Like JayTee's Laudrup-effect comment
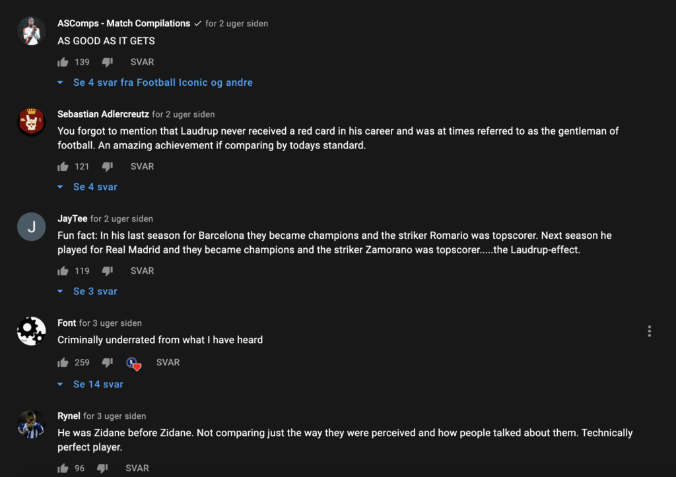The height and width of the screenshot is (477, 676). tap(63, 270)
